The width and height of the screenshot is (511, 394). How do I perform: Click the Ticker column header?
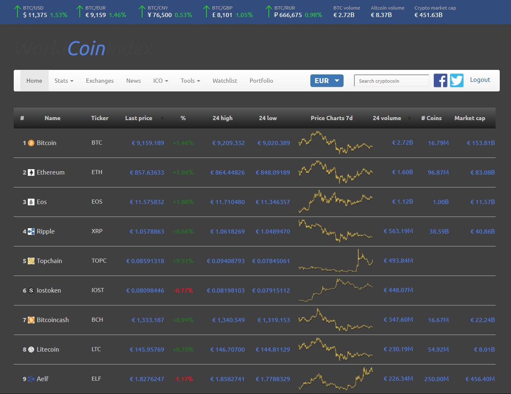[x=100, y=118]
